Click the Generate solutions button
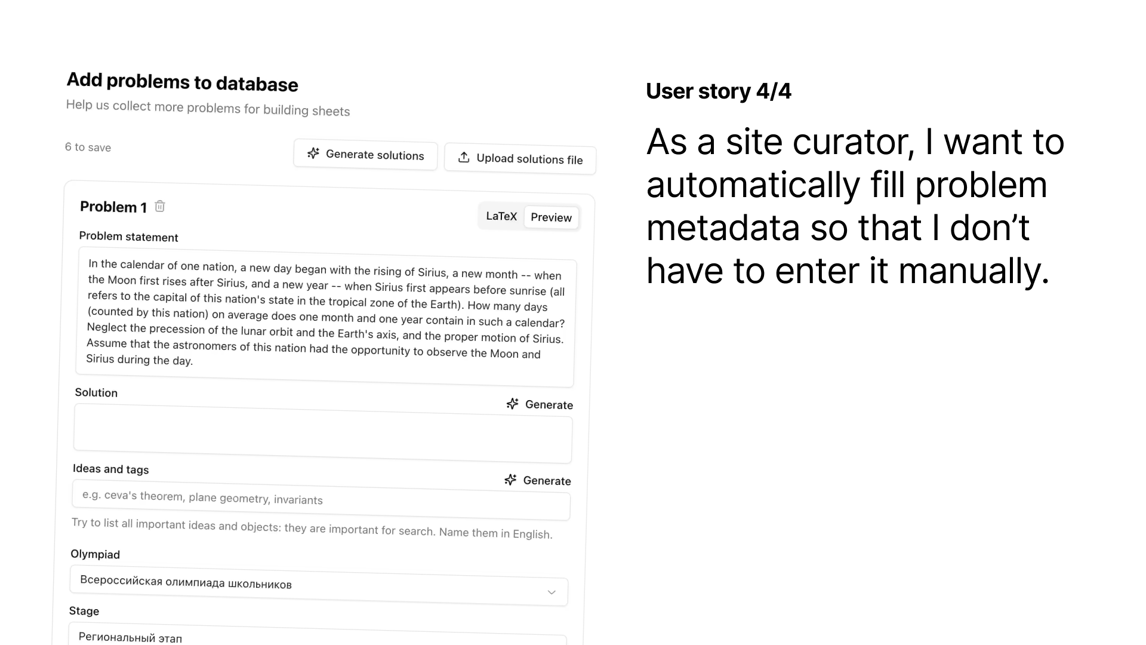 [365, 155]
